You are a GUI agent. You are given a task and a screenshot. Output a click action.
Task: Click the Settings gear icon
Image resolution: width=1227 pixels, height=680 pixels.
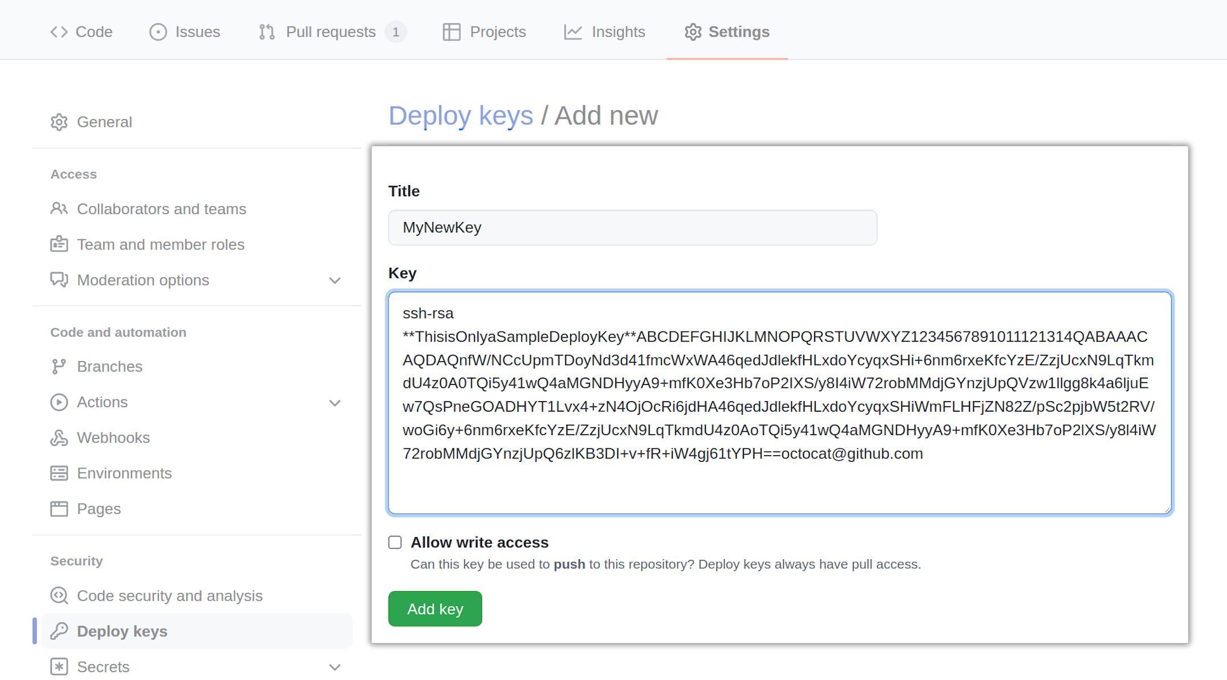point(692,32)
